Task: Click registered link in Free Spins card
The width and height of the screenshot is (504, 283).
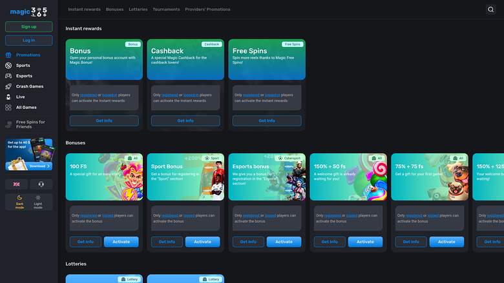Action: [251, 95]
